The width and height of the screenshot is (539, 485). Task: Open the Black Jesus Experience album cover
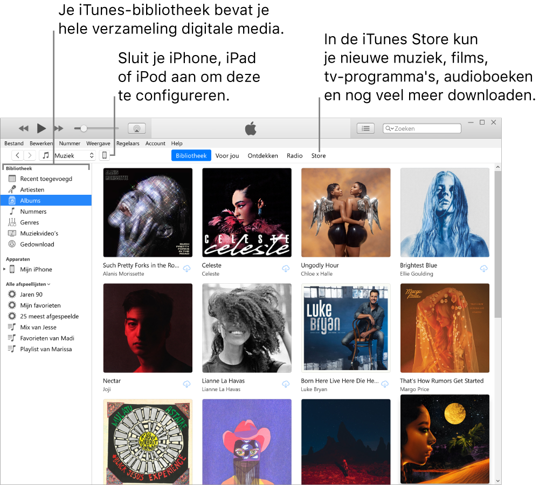point(148,442)
